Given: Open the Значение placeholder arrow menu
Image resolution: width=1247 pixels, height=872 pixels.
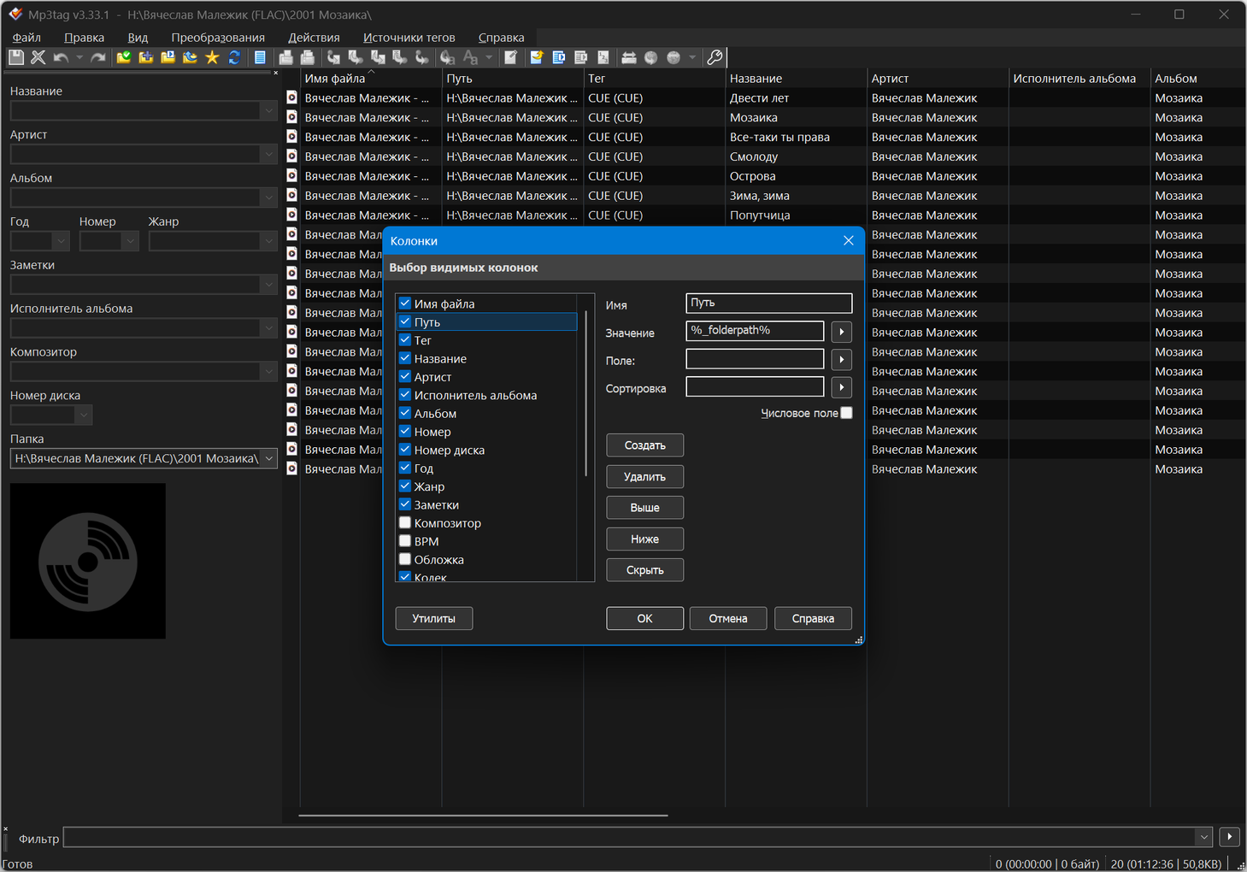Looking at the screenshot, I should pos(841,332).
